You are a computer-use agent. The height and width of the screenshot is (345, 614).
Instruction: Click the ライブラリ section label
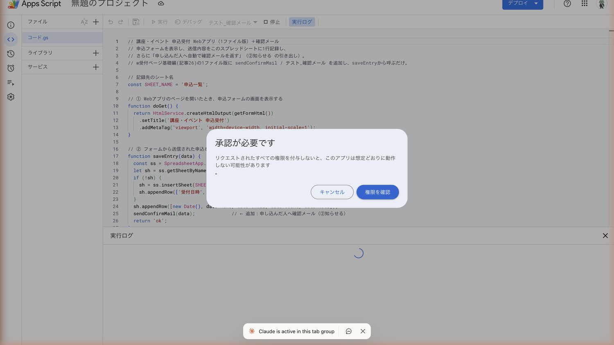pos(40,53)
